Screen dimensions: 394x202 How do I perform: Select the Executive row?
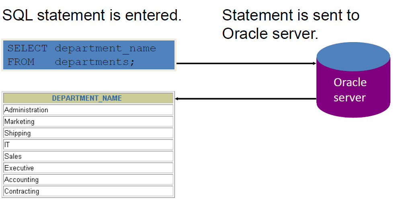pyautogui.click(x=88, y=168)
